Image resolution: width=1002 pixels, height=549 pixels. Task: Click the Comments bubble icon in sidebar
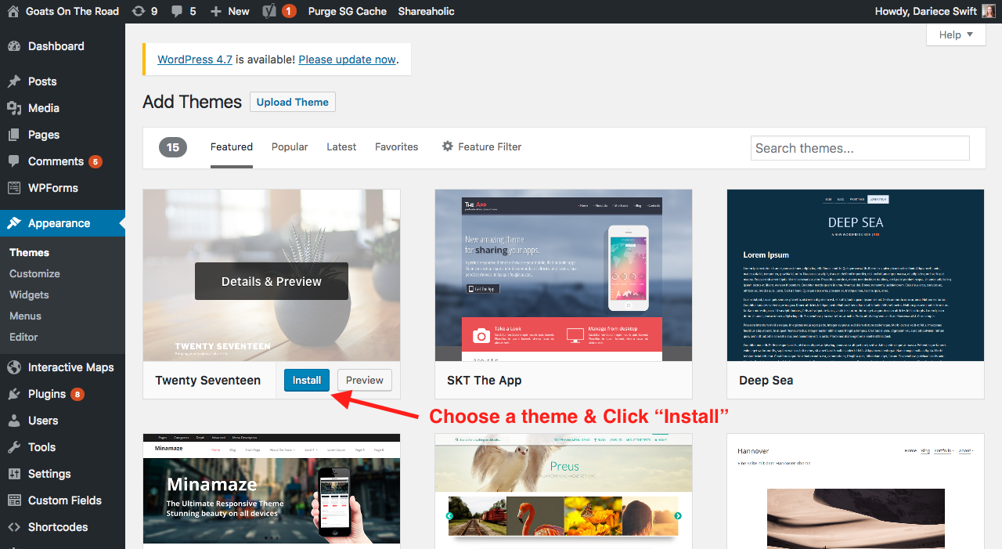[x=14, y=161]
